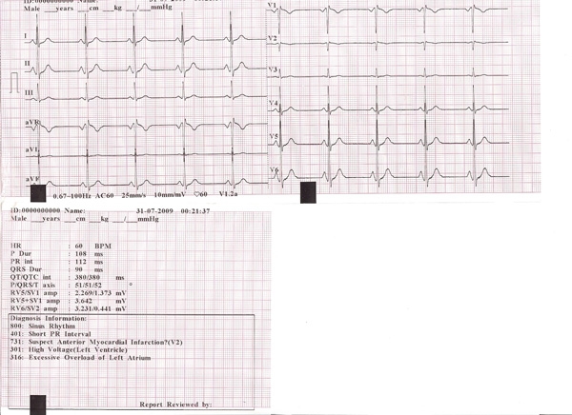Click the lead II label
Viewport: 572px width, 415px height.
[x=28, y=64]
